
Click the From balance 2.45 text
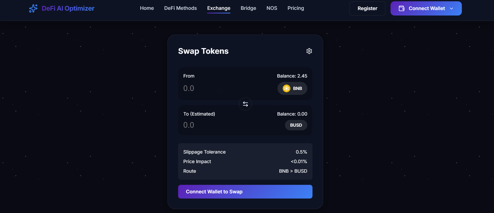(x=292, y=76)
